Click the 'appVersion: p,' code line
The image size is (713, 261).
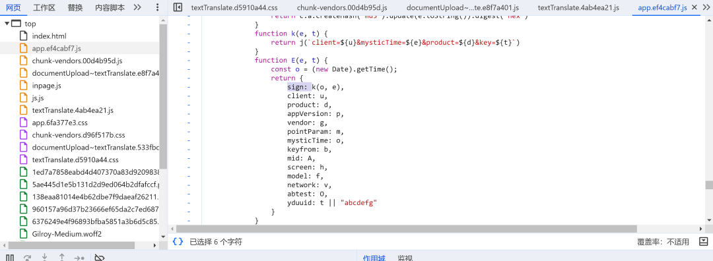tap(315, 113)
